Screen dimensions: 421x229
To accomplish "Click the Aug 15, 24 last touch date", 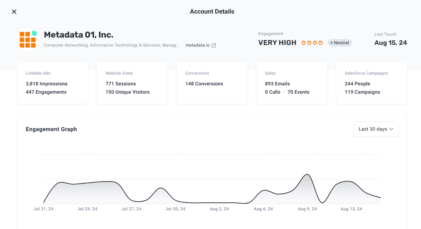I will tap(391, 43).
